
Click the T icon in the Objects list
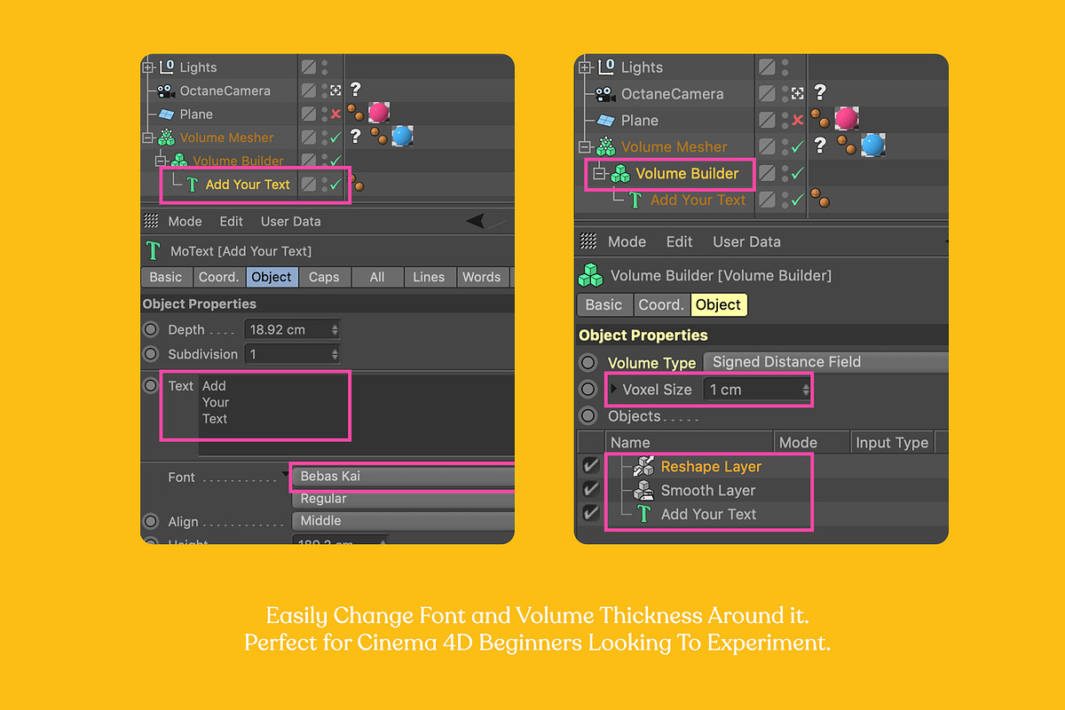pyautogui.click(x=644, y=514)
